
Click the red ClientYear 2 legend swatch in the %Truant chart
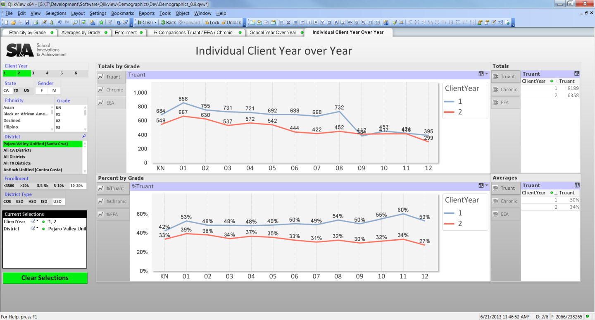pos(451,224)
